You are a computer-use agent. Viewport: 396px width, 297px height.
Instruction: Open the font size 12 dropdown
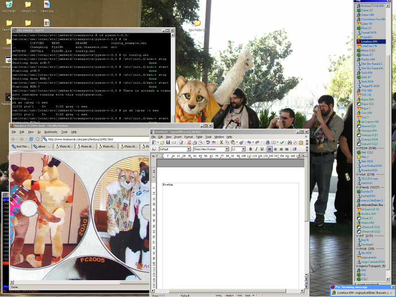point(243,149)
